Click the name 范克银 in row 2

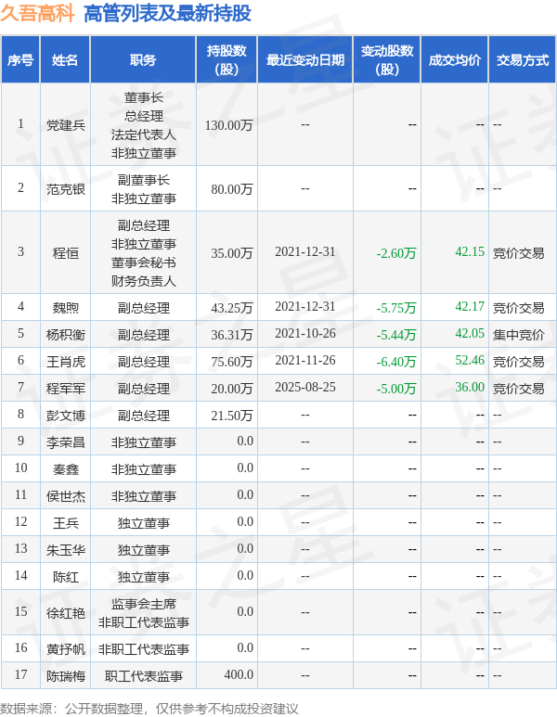(66, 189)
